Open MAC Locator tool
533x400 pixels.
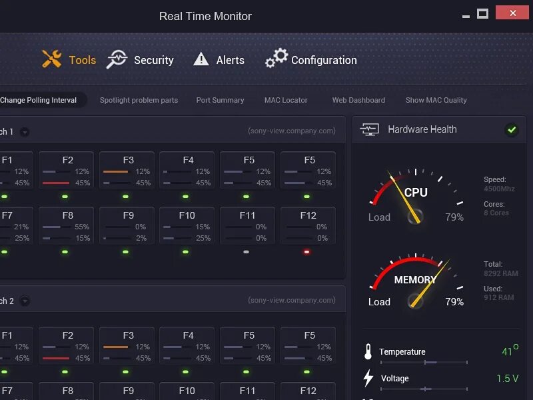point(286,100)
